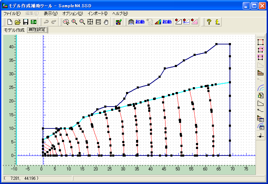Click the Redo arrow icon
This screenshot has height=184, width=268.
coord(54,22)
